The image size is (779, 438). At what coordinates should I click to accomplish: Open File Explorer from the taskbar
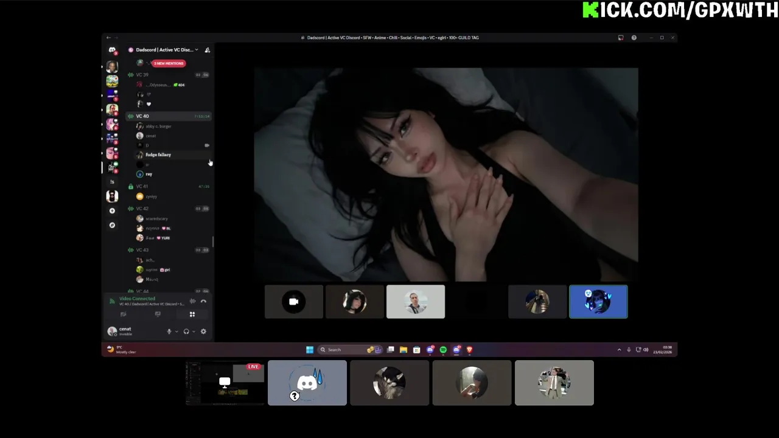point(403,350)
